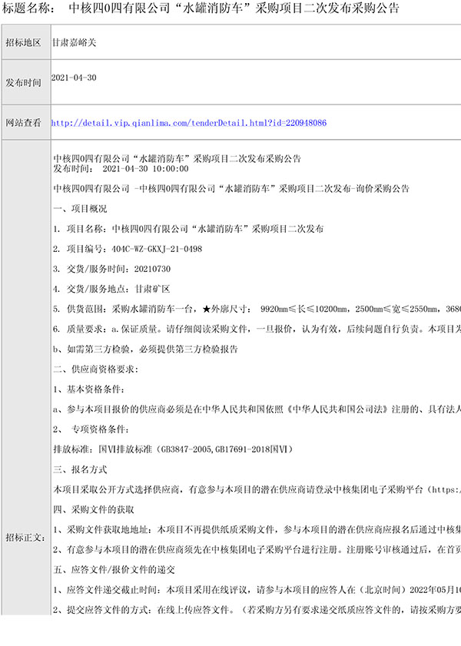
Task: Select the line a、参与本项目报价的供应商
Action: point(257,409)
